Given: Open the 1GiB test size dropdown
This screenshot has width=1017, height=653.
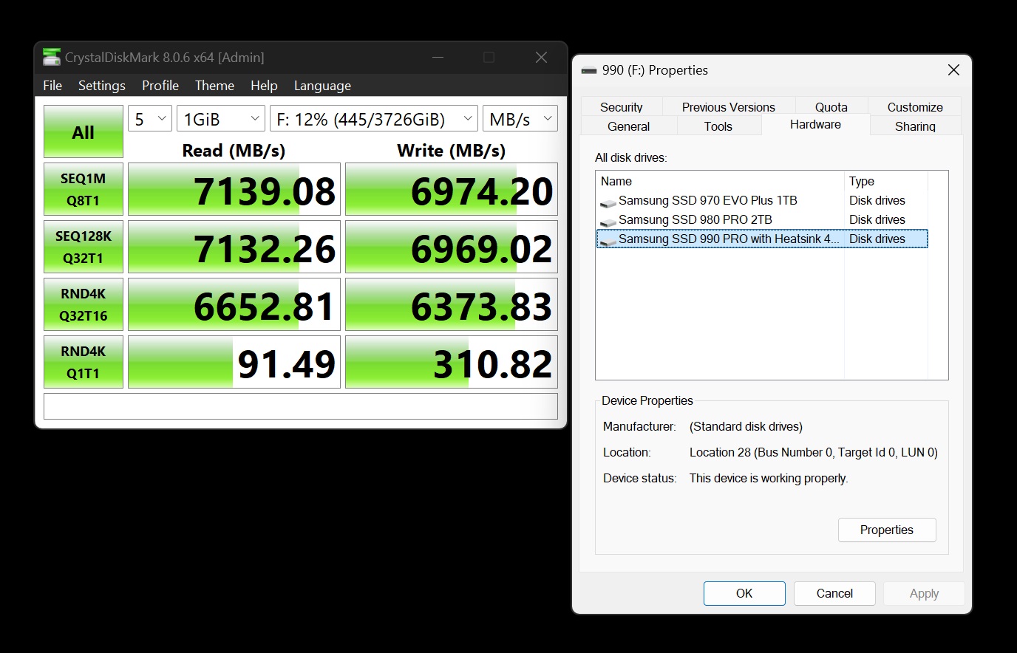Looking at the screenshot, I should (x=221, y=119).
